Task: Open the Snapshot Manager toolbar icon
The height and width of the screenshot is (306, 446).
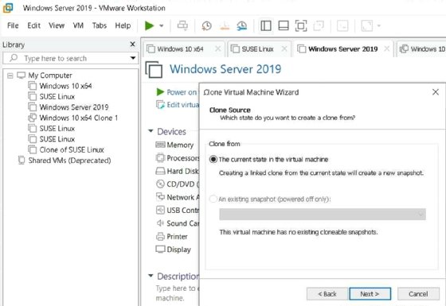Action: (242, 25)
